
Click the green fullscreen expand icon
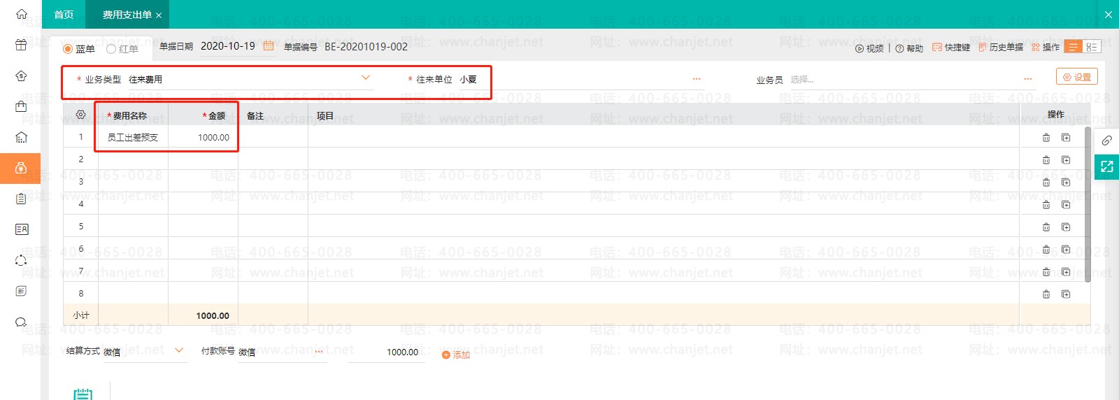point(1106,166)
